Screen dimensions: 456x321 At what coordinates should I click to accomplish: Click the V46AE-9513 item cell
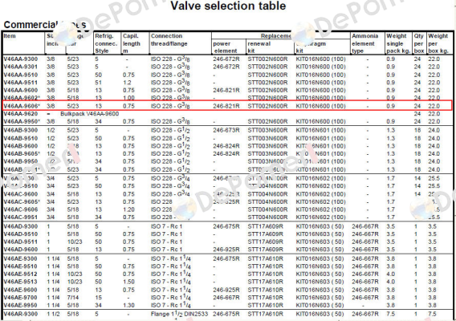click(x=21, y=282)
